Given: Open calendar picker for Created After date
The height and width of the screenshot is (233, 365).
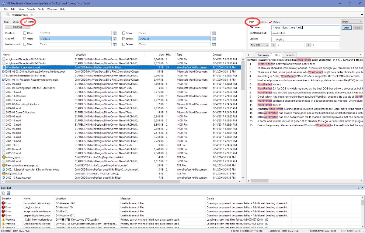Looking at the screenshot, I should click(115, 39).
